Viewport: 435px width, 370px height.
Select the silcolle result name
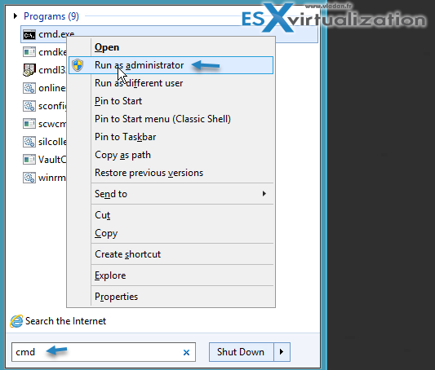pos(52,142)
